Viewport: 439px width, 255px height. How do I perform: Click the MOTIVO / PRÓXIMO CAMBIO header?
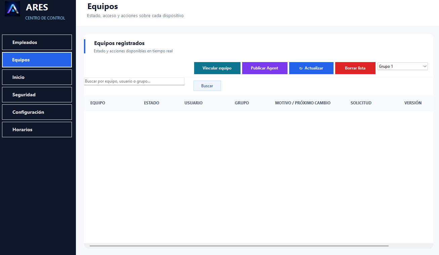tap(303, 103)
